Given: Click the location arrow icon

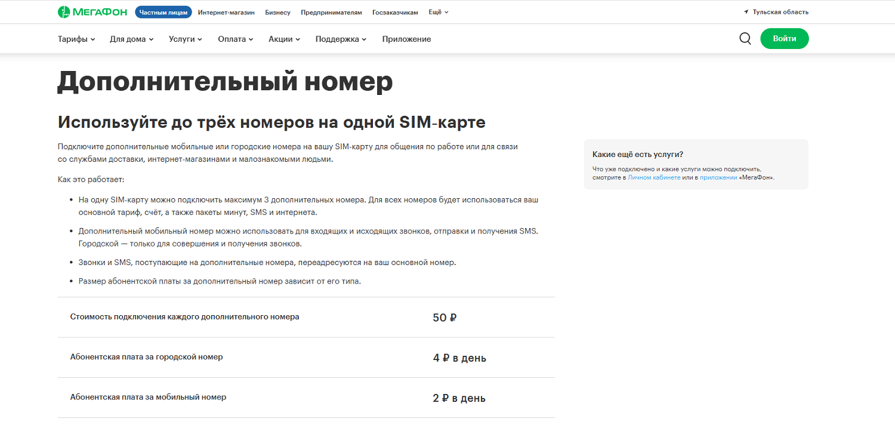Looking at the screenshot, I should pyautogui.click(x=746, y=12).
